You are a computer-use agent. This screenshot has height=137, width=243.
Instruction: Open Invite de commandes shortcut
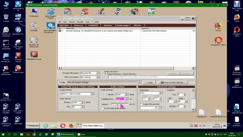coord(6,45)
